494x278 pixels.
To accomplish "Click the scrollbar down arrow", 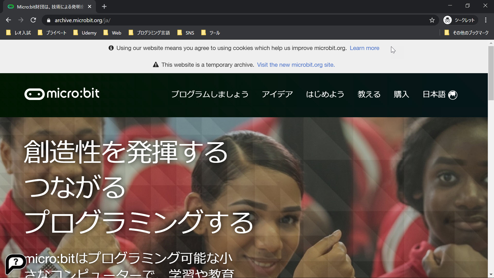I will 491,275.
